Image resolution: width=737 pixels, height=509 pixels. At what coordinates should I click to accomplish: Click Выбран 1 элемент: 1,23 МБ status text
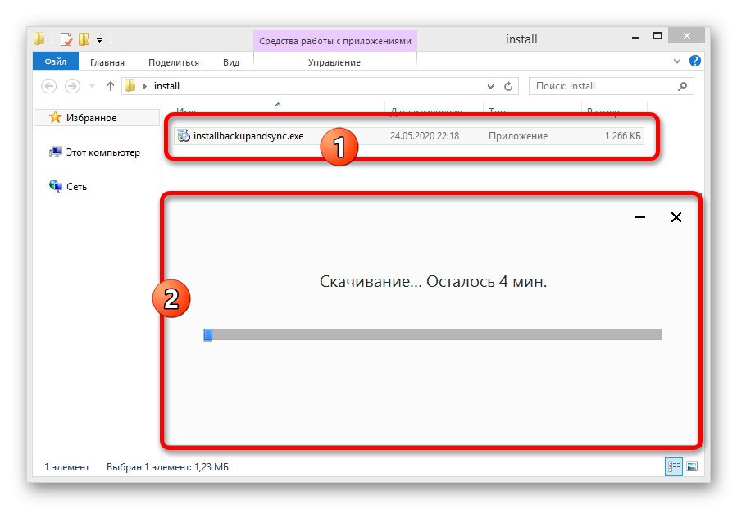167,467
